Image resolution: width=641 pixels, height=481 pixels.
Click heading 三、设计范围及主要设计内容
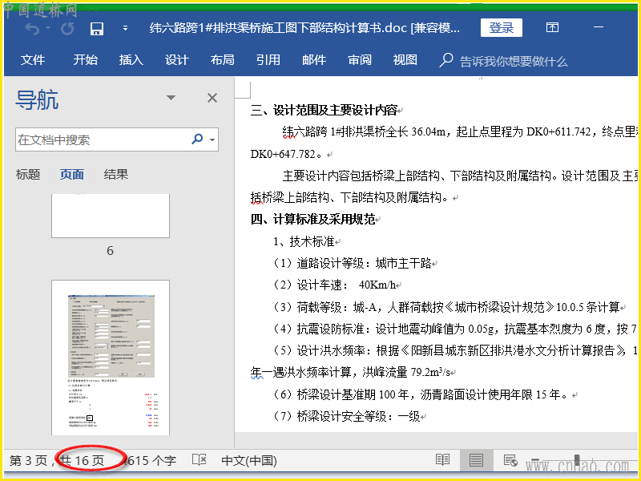(x=325, y=110)
